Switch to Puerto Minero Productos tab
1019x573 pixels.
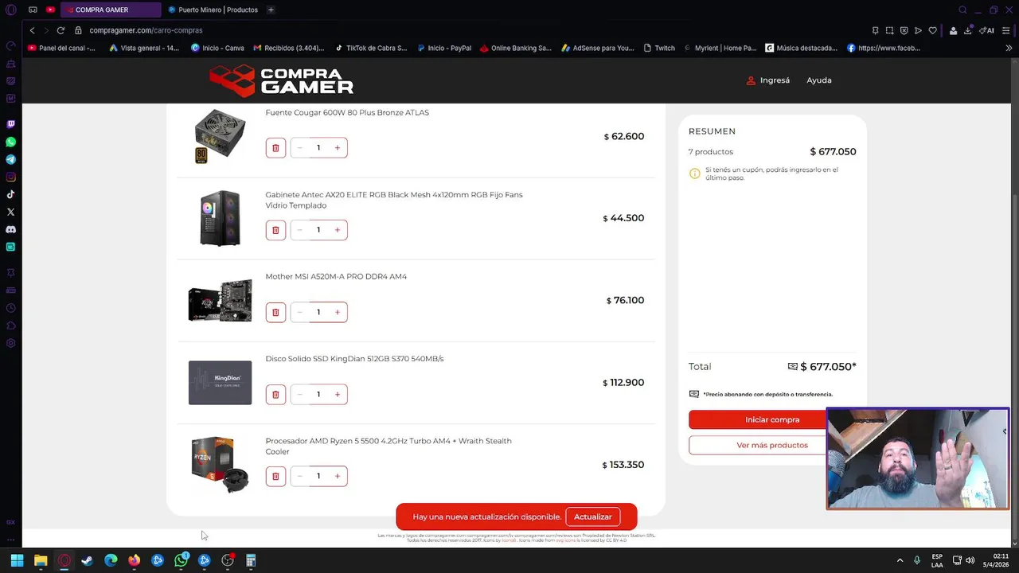click(x=213, y=10)
